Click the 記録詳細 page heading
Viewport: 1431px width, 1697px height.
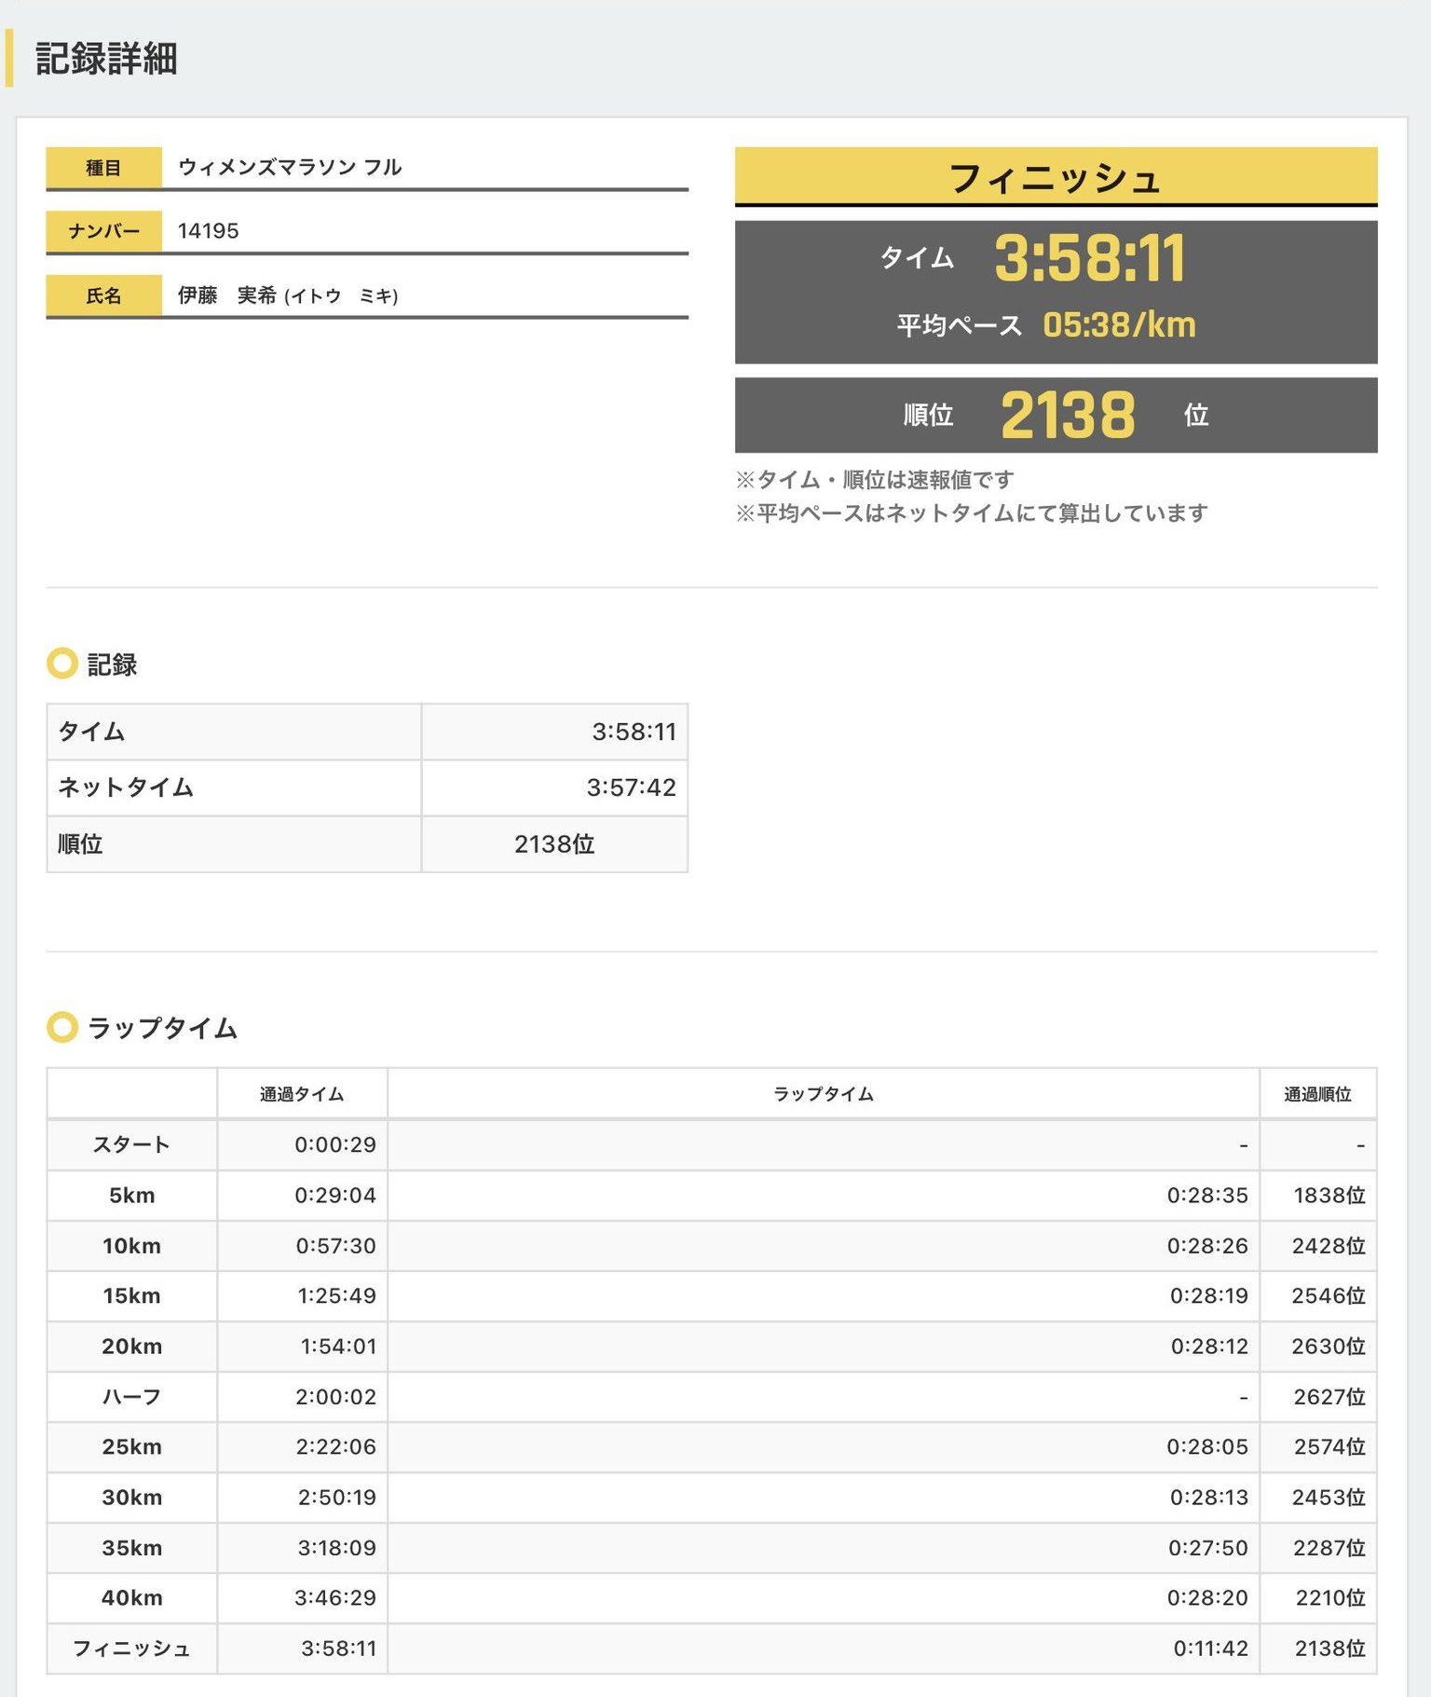106,58
